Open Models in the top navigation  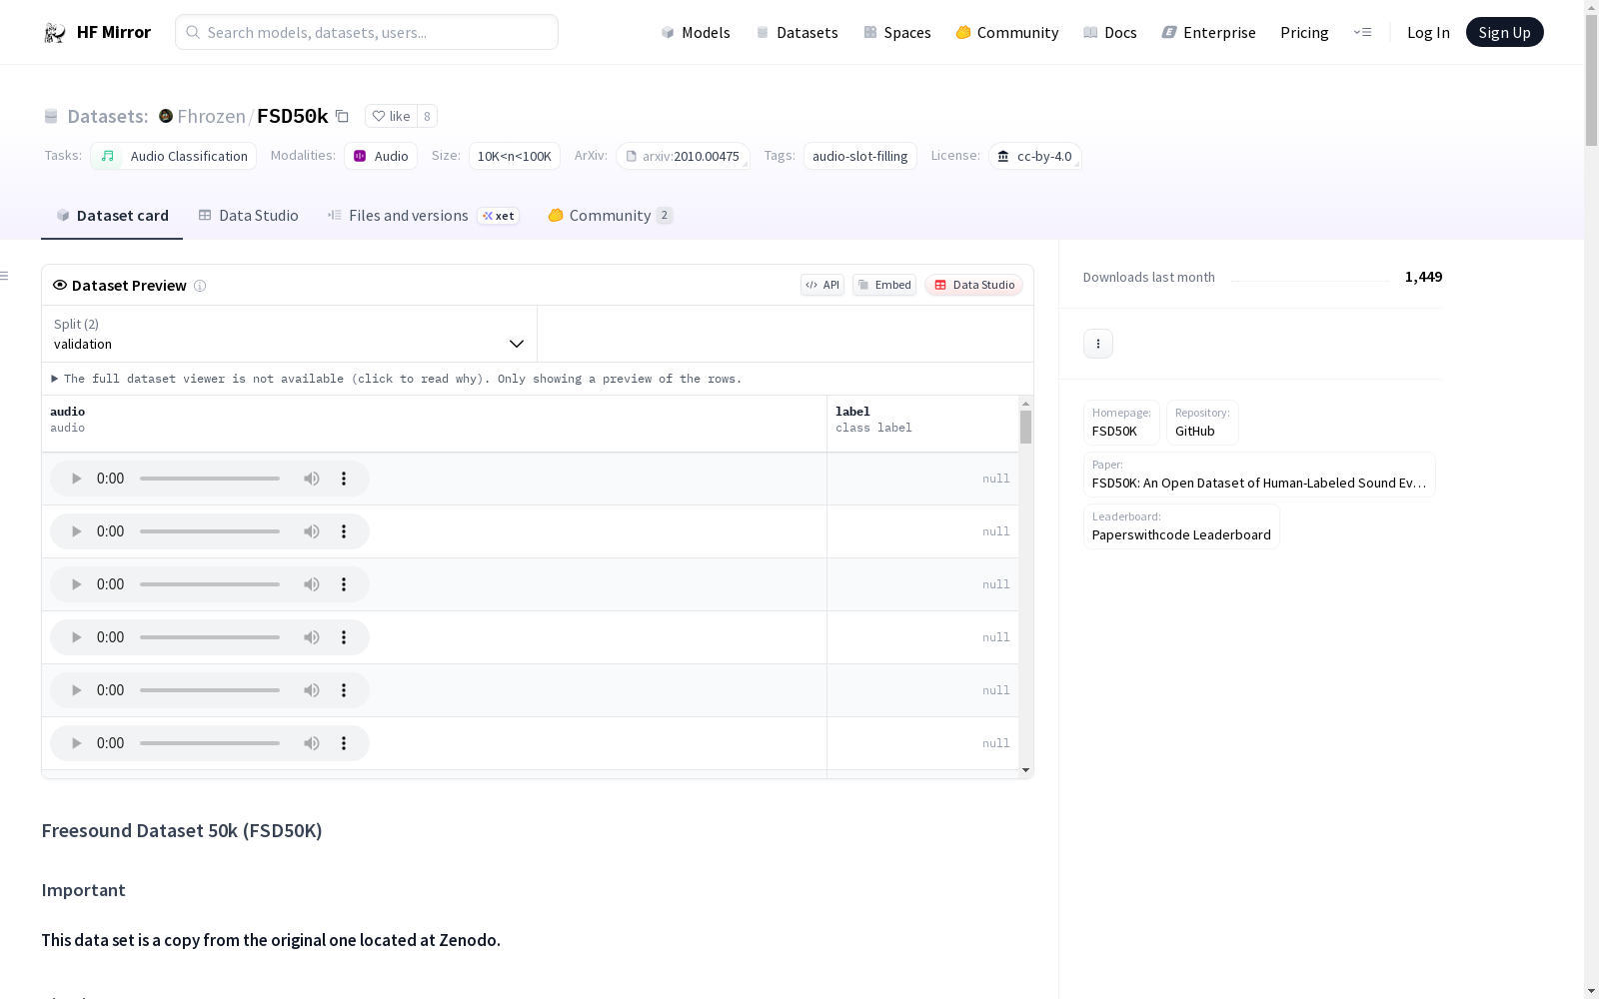(696, 32)
